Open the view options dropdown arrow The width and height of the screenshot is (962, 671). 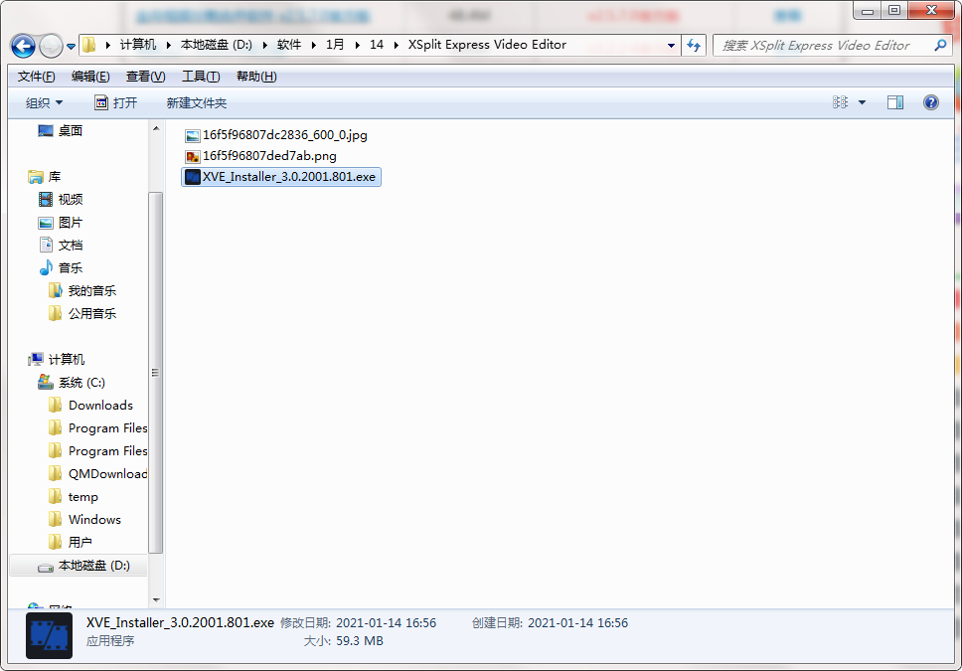862,102
